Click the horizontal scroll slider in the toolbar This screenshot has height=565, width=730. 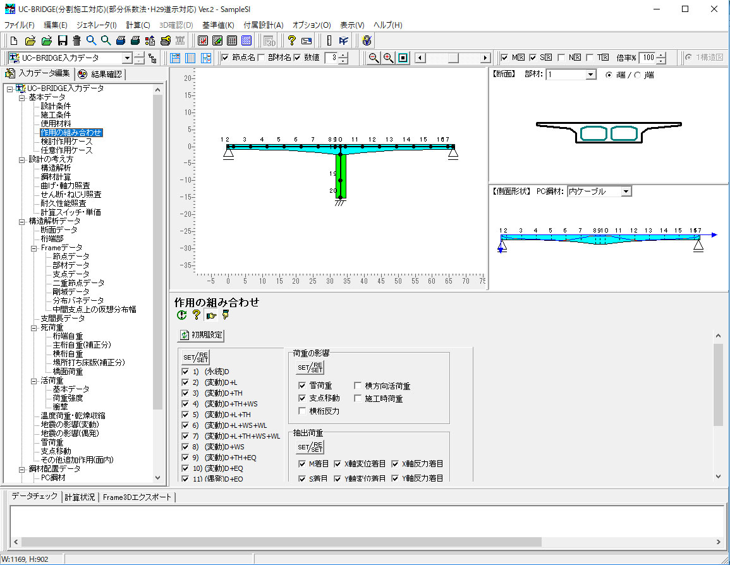(452, 58)
